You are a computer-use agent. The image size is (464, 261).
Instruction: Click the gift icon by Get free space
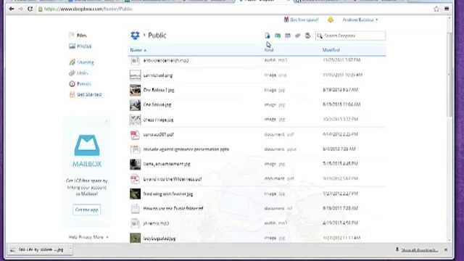(x=286, y=20)
